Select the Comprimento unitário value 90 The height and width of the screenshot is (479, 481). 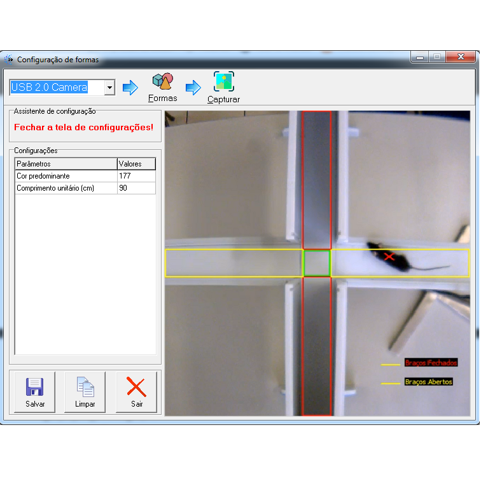pos(136,188)
